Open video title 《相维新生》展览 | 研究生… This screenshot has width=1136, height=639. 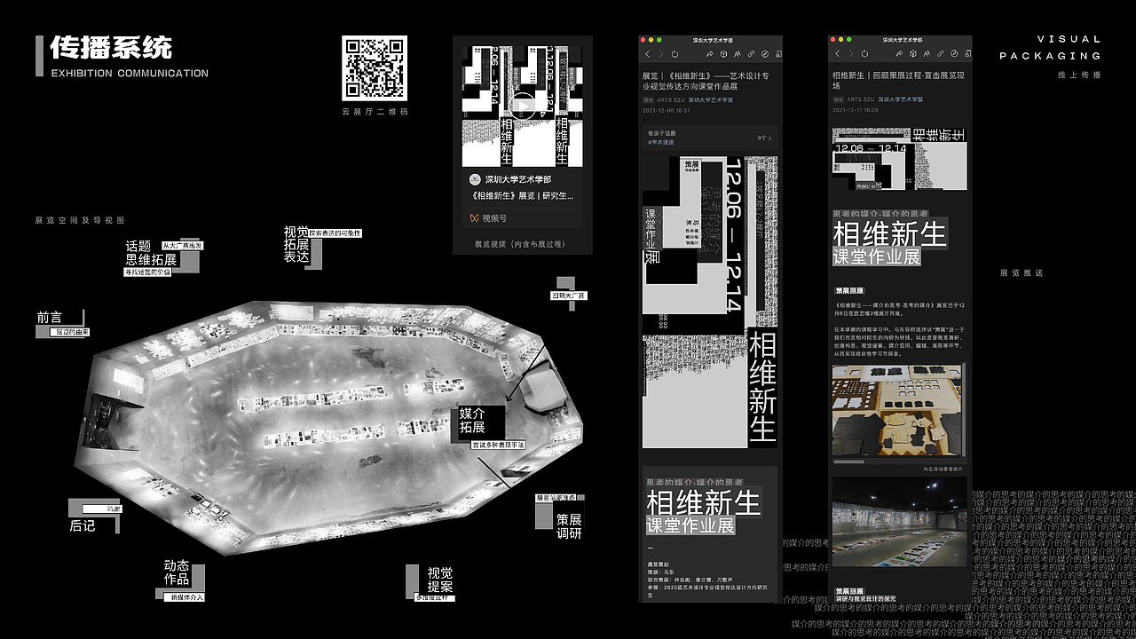524,195
